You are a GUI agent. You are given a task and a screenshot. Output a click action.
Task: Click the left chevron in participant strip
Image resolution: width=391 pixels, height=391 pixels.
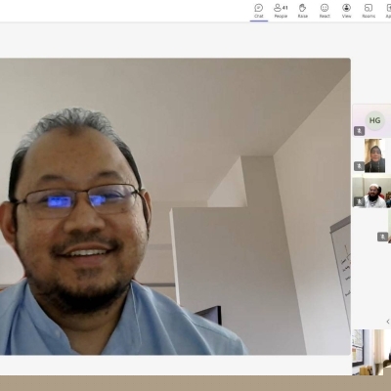coord(388,322)
